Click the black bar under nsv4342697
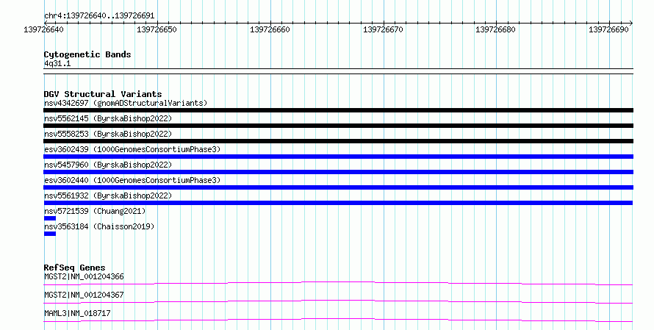This screenshot has width=654, height=330. (x=338, y=110)
